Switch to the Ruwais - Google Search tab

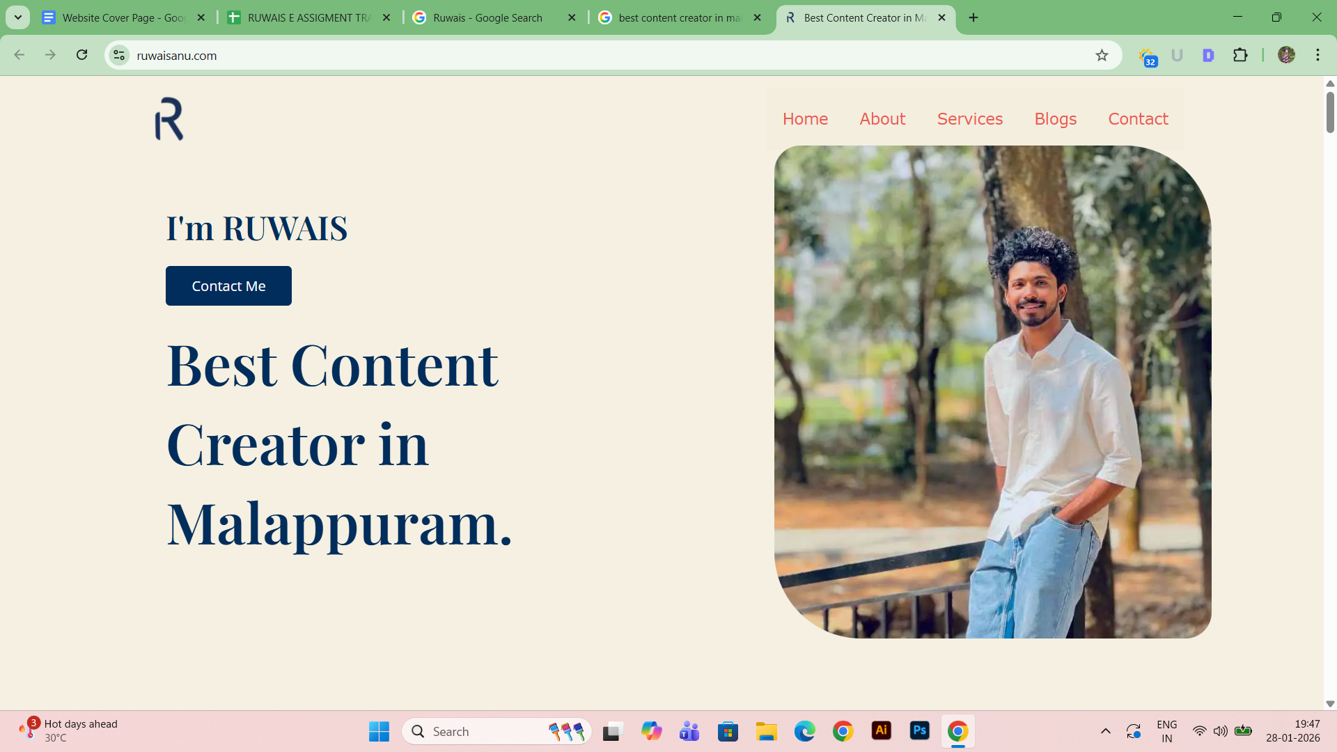[x=487, y=17]
